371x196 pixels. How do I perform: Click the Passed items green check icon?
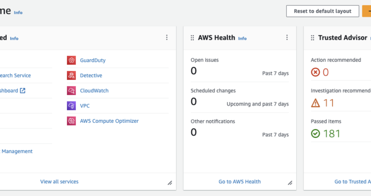click(316, 133)
